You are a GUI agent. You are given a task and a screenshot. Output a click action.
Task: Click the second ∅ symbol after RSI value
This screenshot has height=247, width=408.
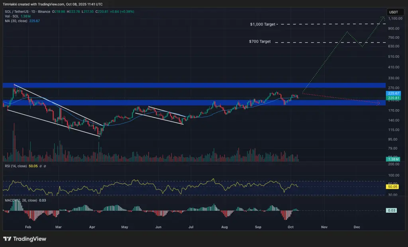45,166
